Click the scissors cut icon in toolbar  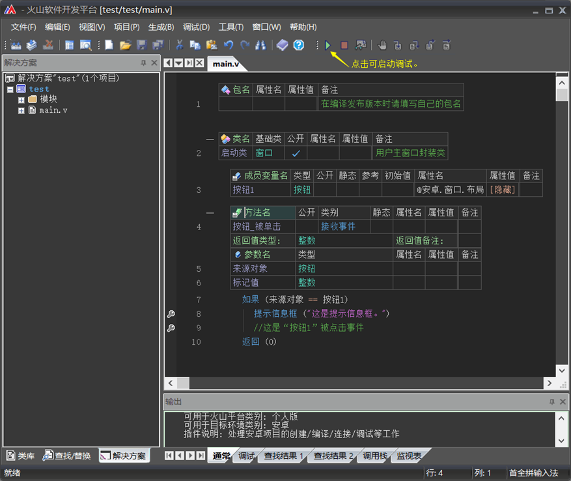[179, 45]
